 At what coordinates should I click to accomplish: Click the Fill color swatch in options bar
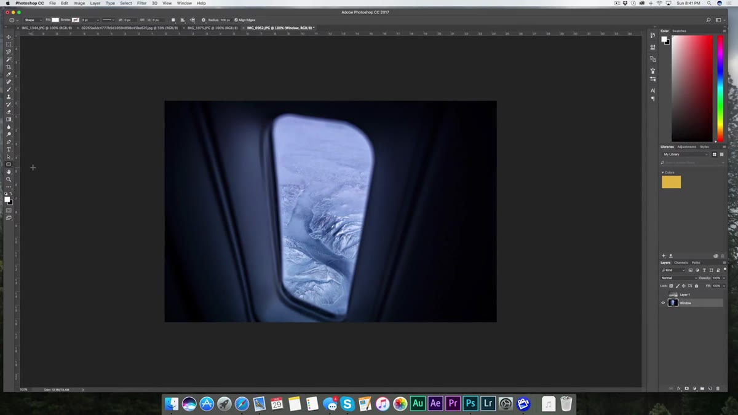(x=55, y=20)
